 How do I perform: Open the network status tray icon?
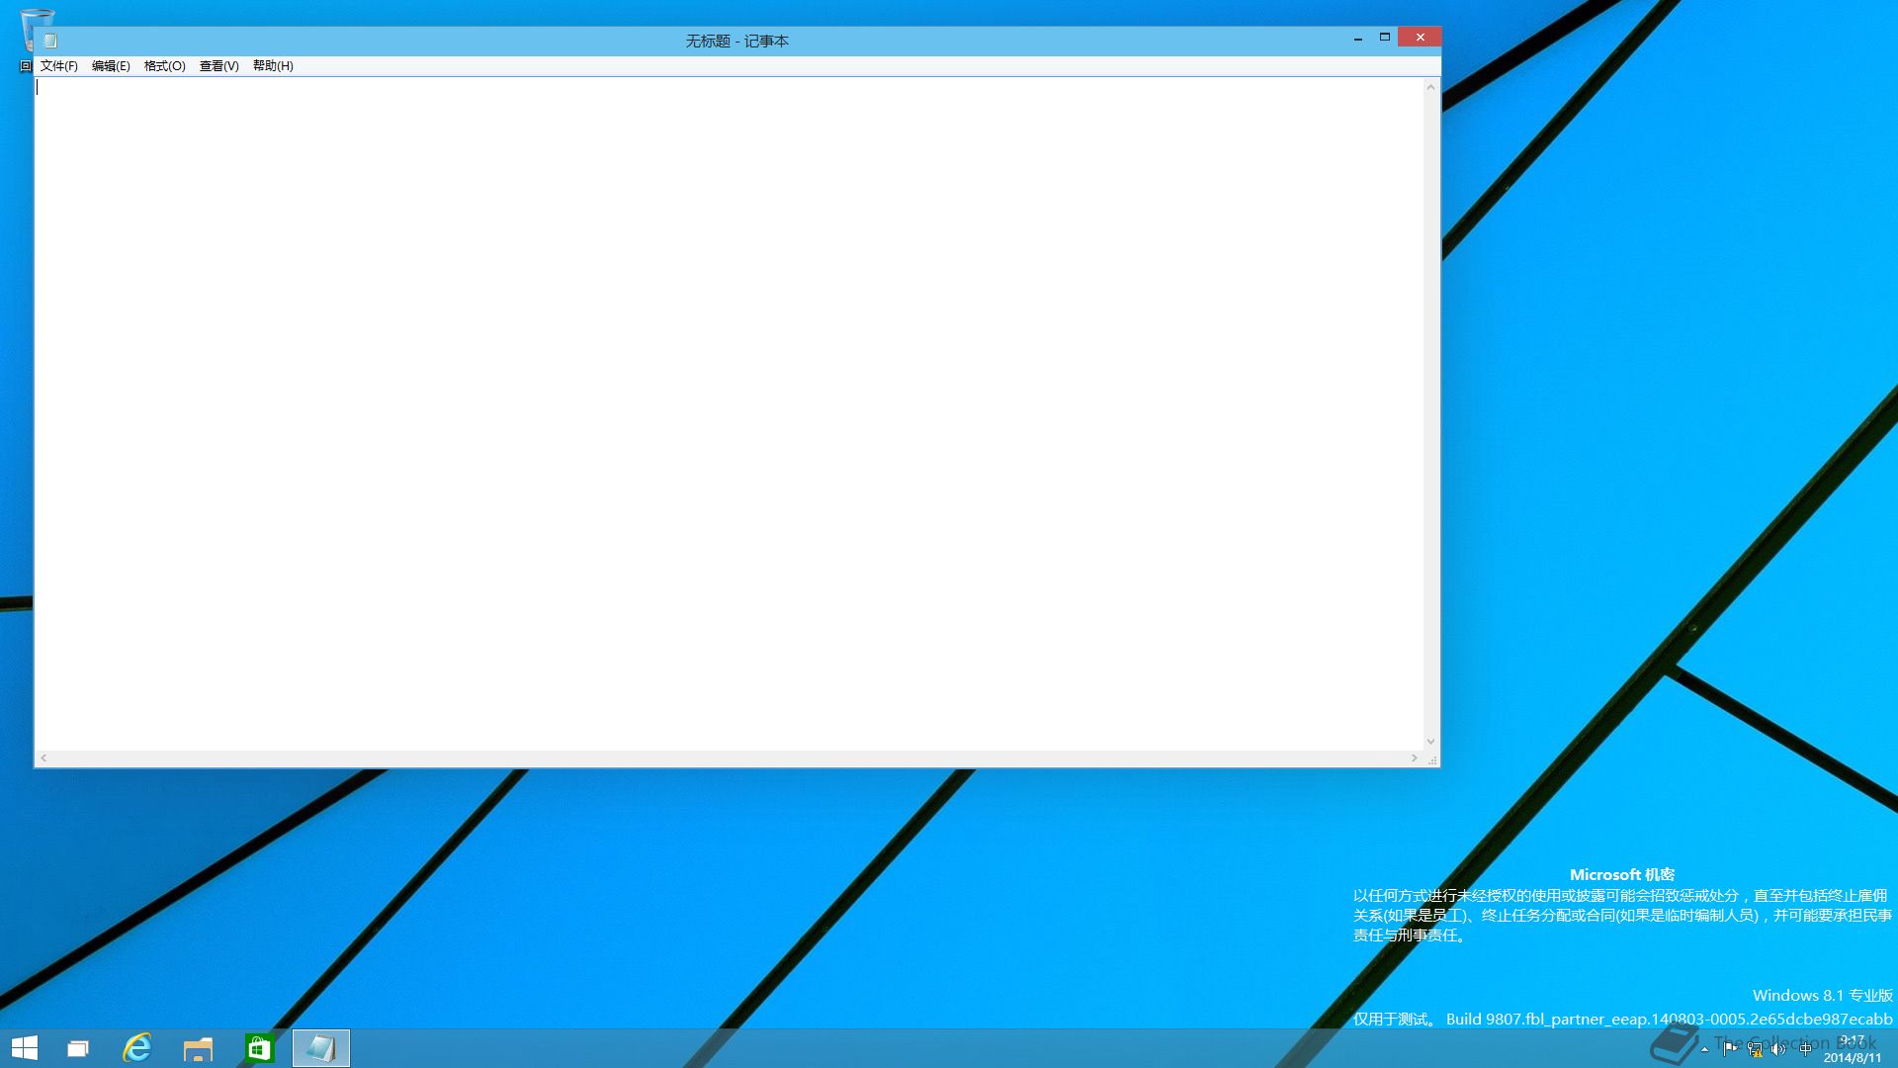coord(1755,1049)
